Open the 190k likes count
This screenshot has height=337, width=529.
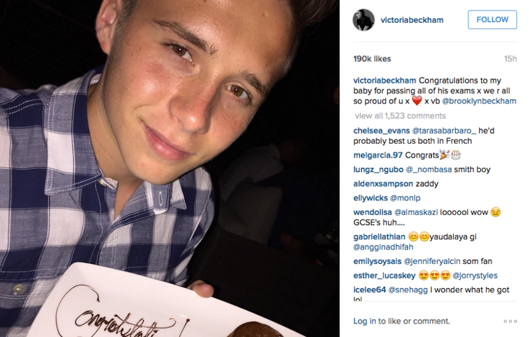point(372,59)
